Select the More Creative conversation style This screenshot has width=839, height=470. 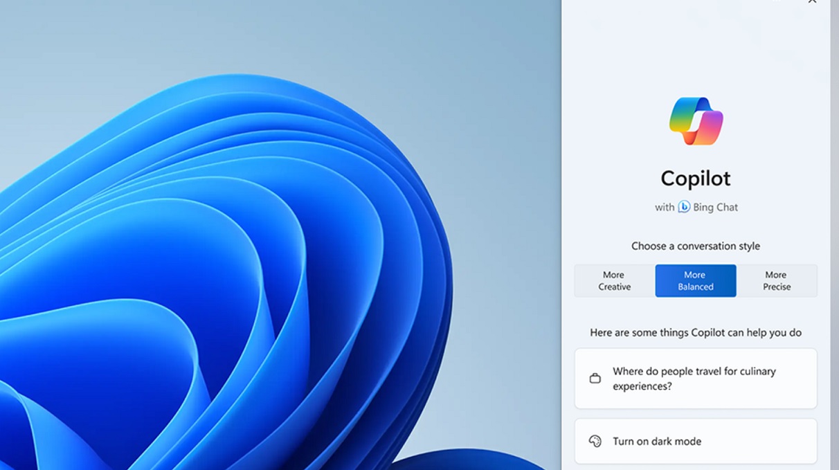pos(615,281)
